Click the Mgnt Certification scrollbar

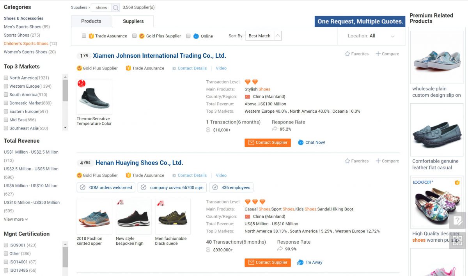(65, 257)
